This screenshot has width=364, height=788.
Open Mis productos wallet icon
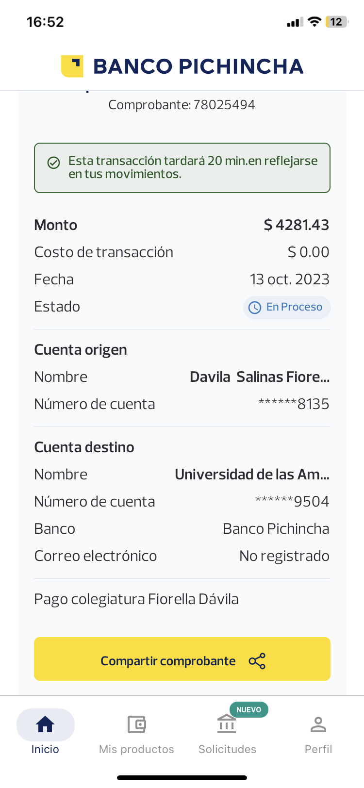click(x=136, y=724)
